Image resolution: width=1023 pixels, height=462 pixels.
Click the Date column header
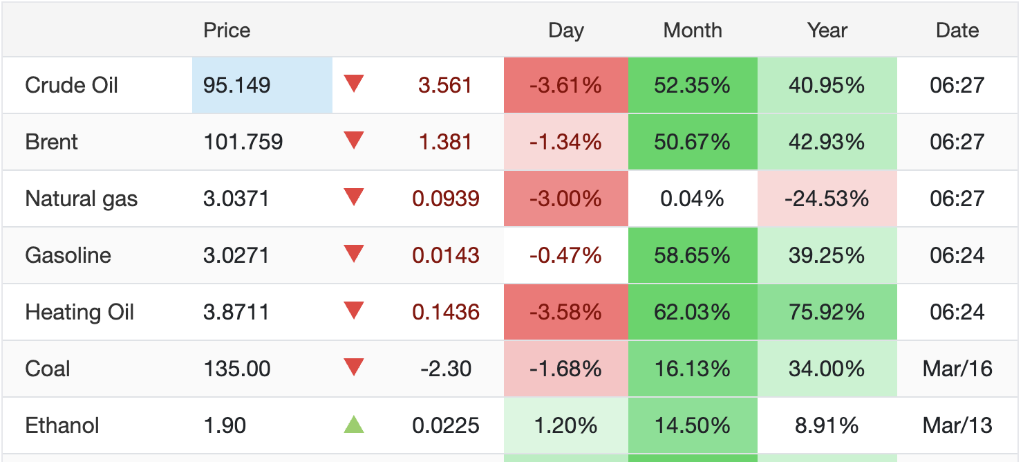click(x=957, y=30)
